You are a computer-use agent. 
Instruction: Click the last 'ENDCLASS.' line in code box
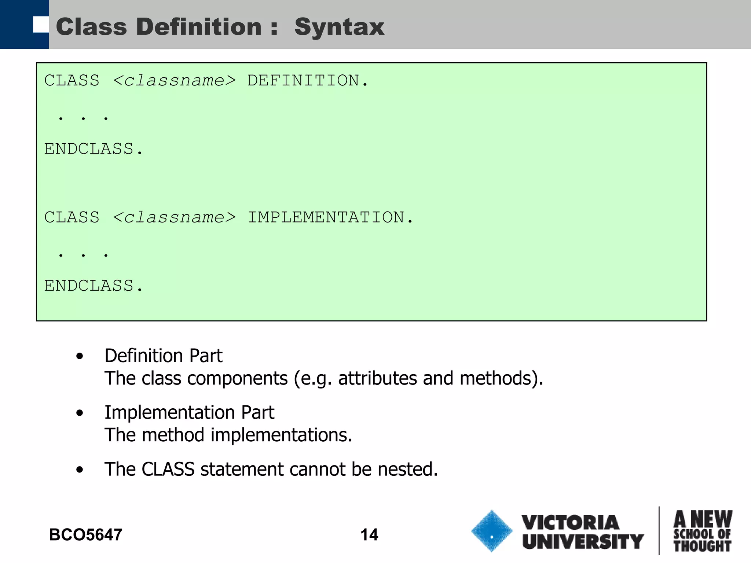pos(94,286)
